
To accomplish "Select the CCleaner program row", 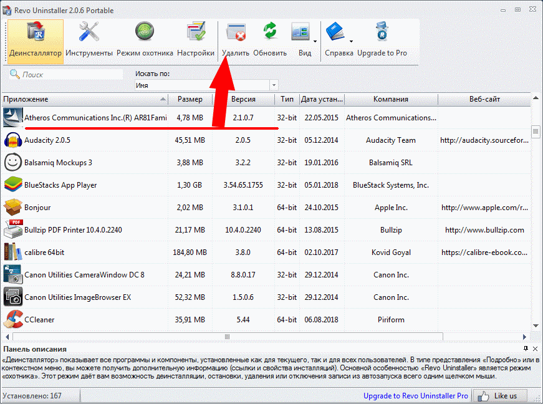I will [x=39, y=320].
